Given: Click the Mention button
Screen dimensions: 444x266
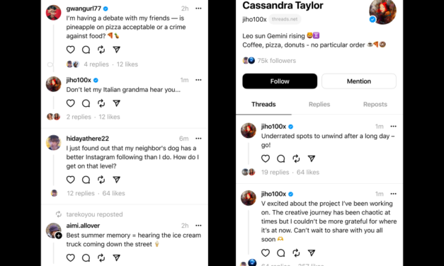Looking at the screenshot, I should [x=359, y=81].
